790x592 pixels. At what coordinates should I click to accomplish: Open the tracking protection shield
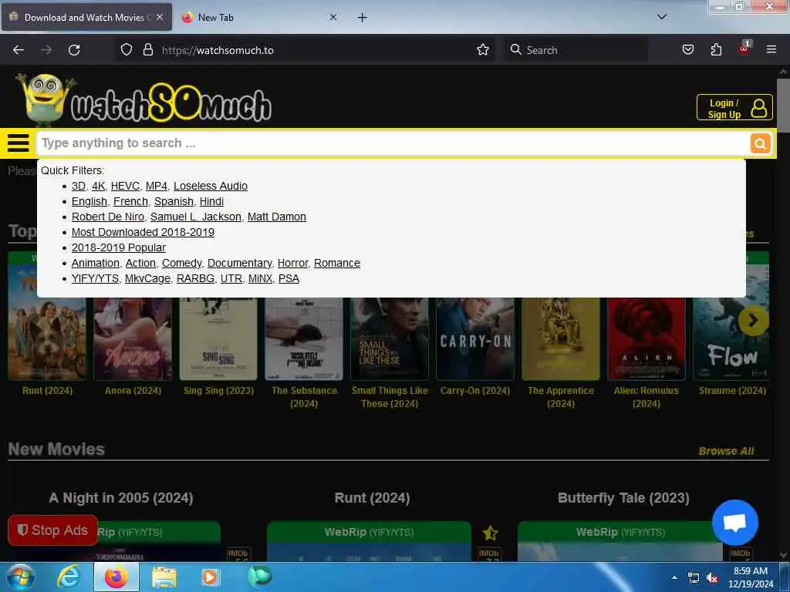point(127,50)
